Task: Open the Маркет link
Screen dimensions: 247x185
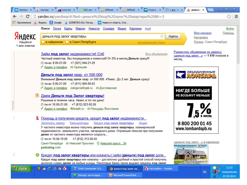Action: 80,29
